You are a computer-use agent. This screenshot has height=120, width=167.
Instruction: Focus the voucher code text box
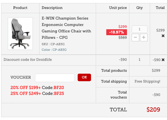pos(55,78)
